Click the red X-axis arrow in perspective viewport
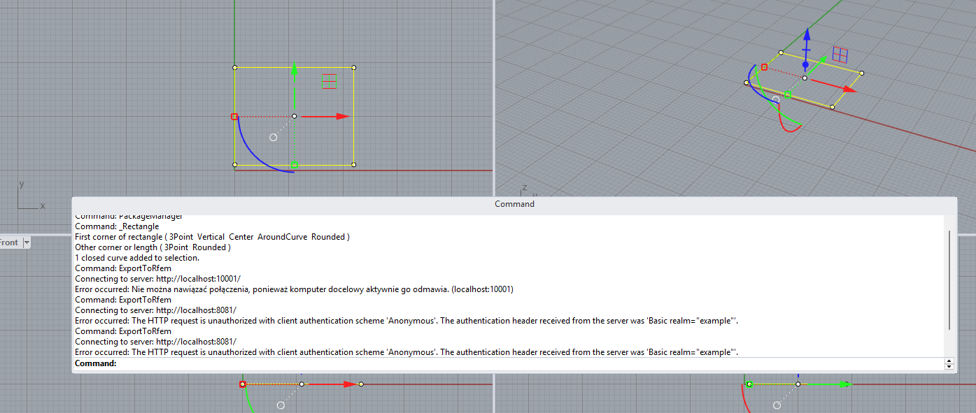 point(849,89)
